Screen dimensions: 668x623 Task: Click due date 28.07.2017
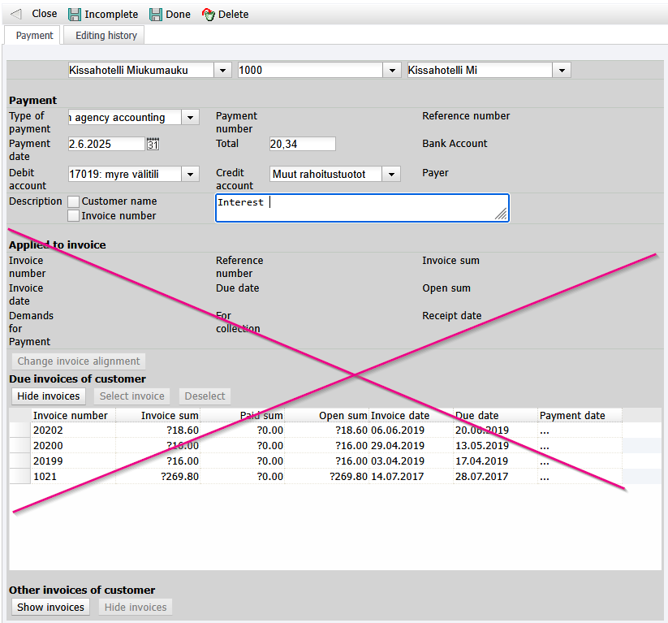[x=481, y=476]
